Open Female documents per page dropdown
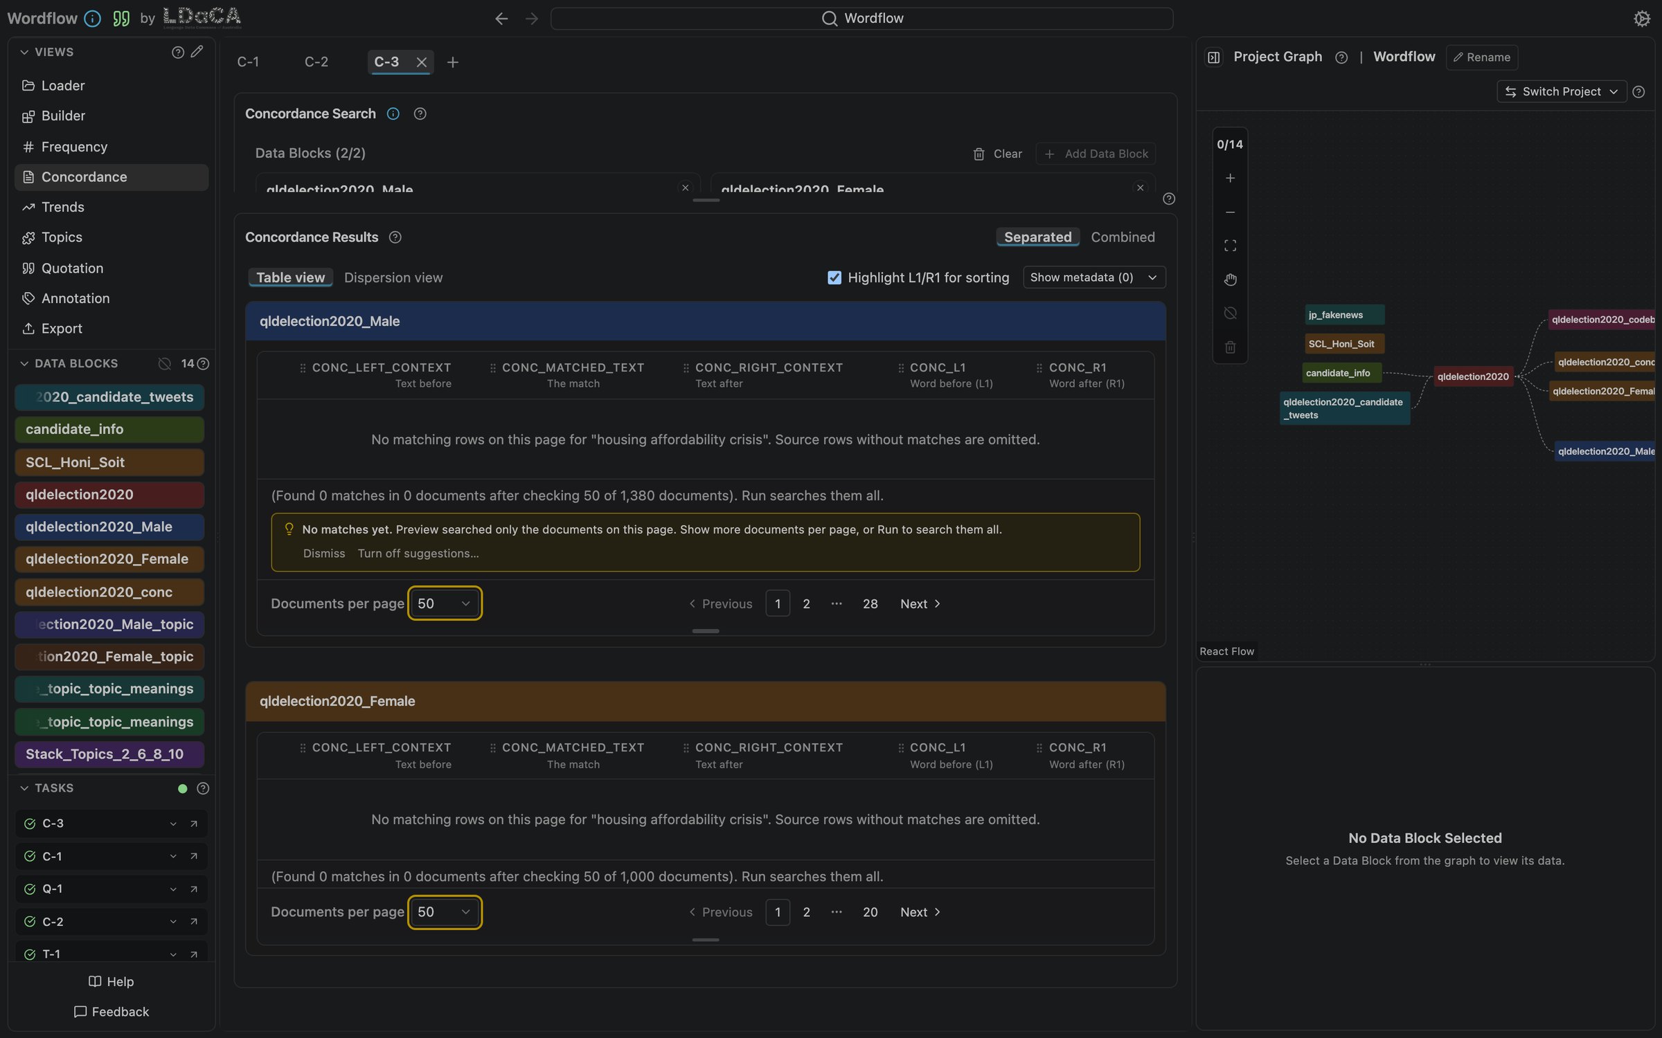 [x=444, y=912]
